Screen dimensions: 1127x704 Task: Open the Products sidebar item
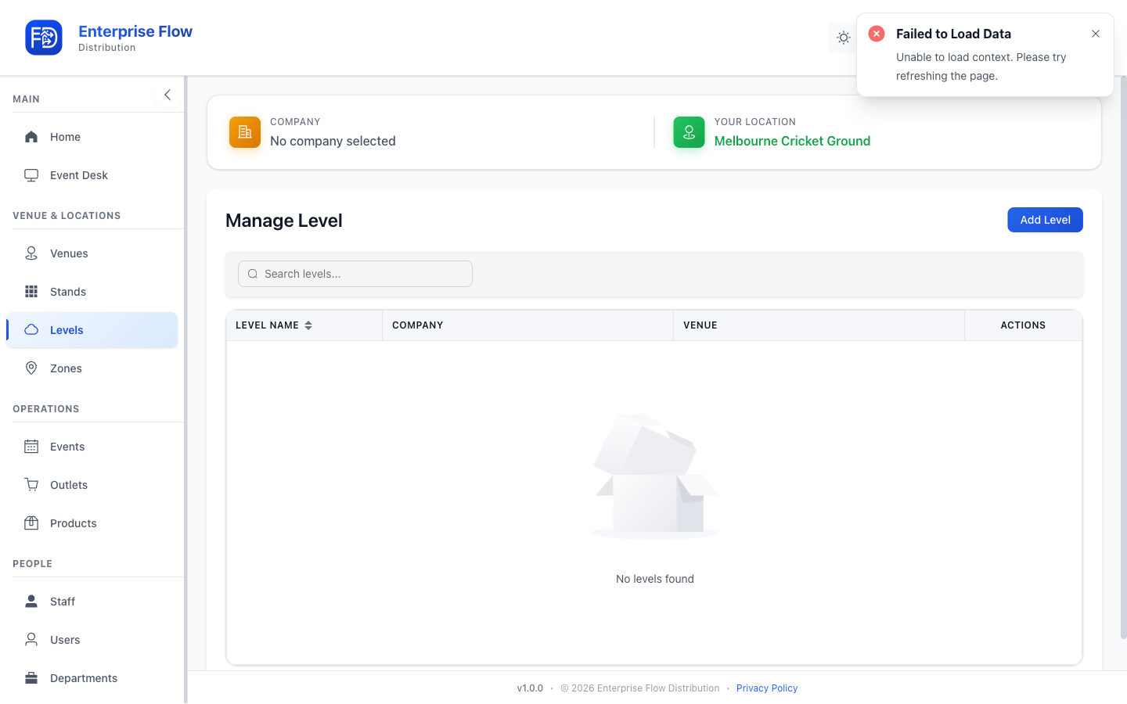(92, 523)
